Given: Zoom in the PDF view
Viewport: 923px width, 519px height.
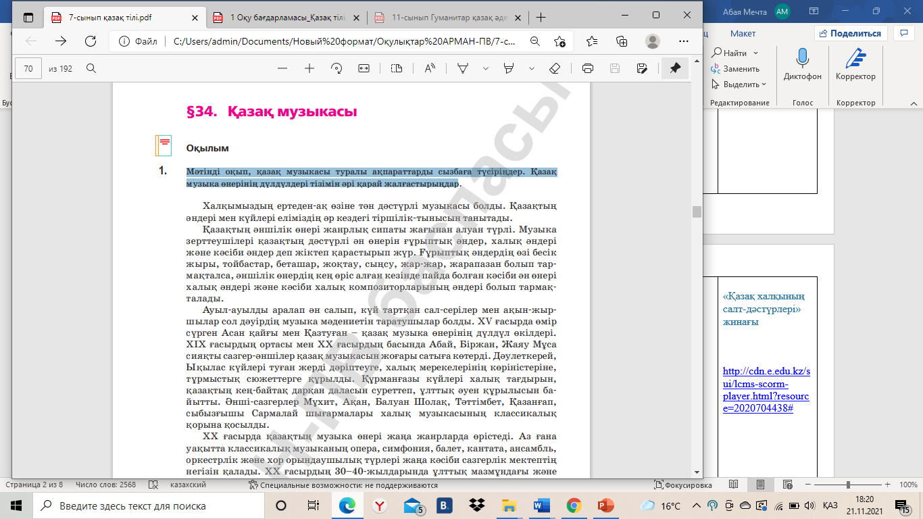Looking at the screenshot, I should tap(309, 68).
